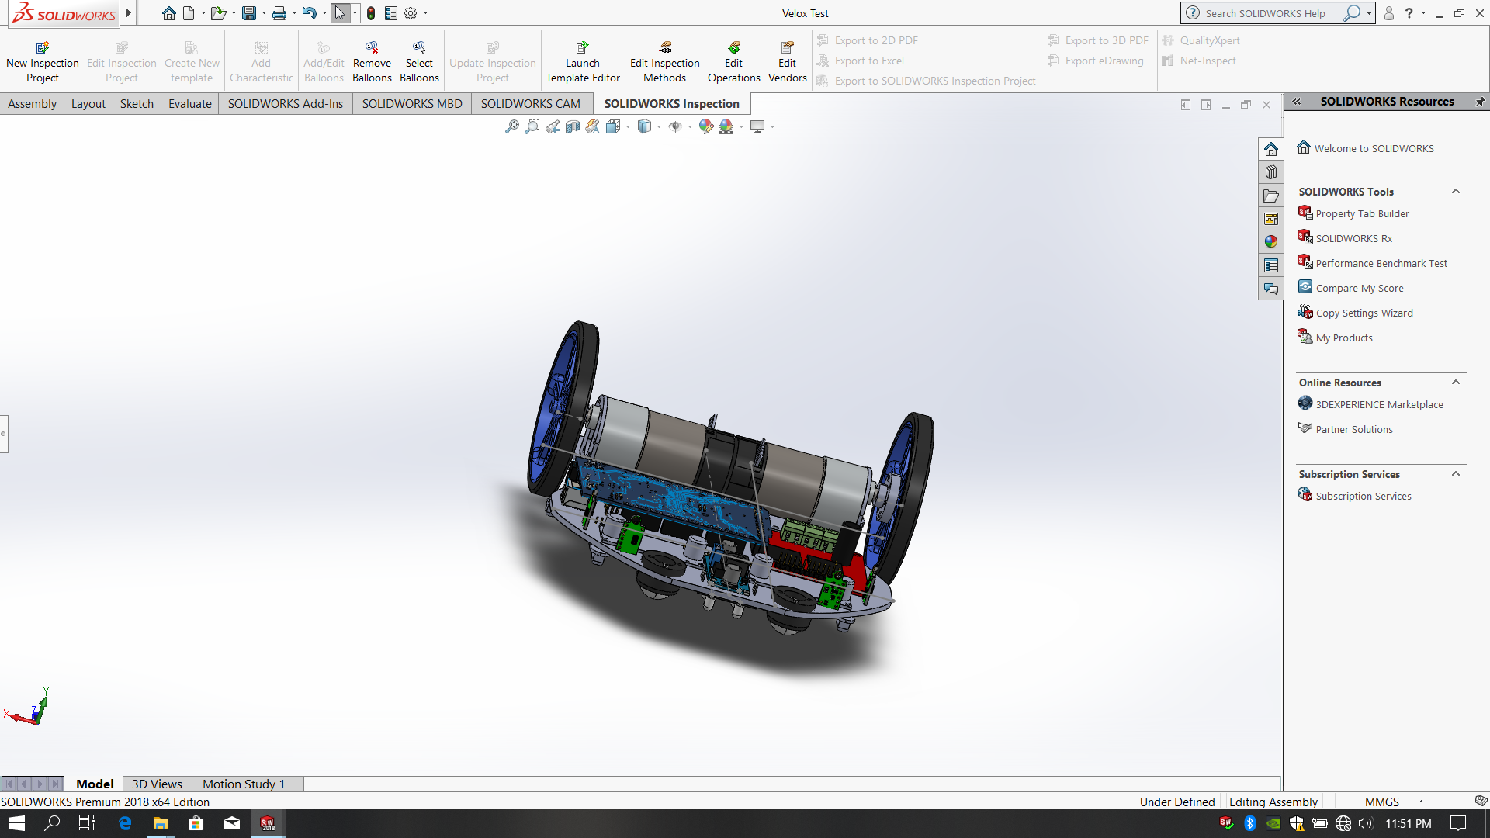The height and width of the screenshot is (838, 1490).
Task: Open the Motion Study 1 tab
Action: (244, 784)
